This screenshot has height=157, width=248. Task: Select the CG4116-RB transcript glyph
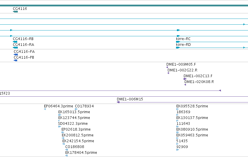(15, 42)
